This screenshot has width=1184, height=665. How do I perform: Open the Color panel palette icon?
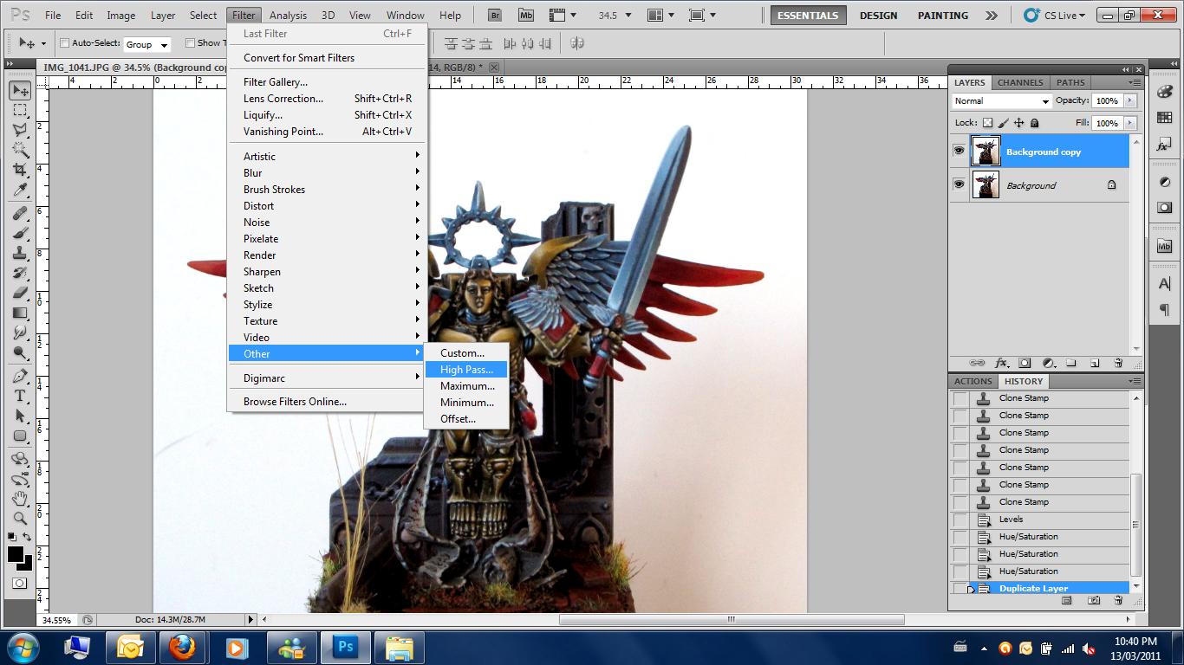1164,92
